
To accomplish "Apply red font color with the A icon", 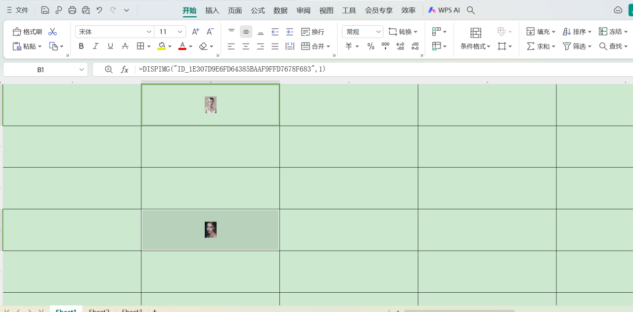I will pos(182,46).
